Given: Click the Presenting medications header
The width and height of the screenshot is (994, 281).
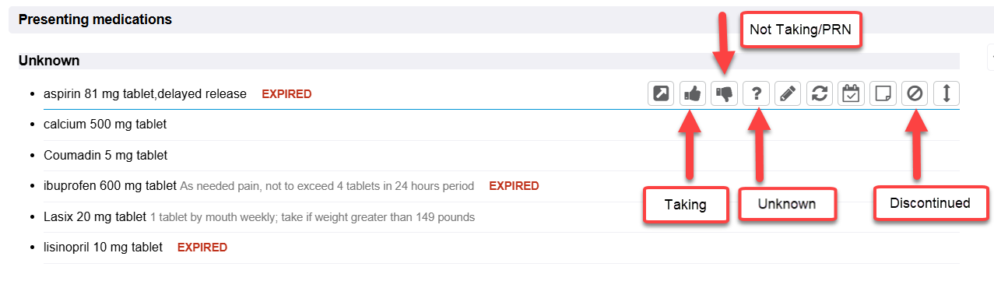Looking at the screenshot, I should [95, 19].
